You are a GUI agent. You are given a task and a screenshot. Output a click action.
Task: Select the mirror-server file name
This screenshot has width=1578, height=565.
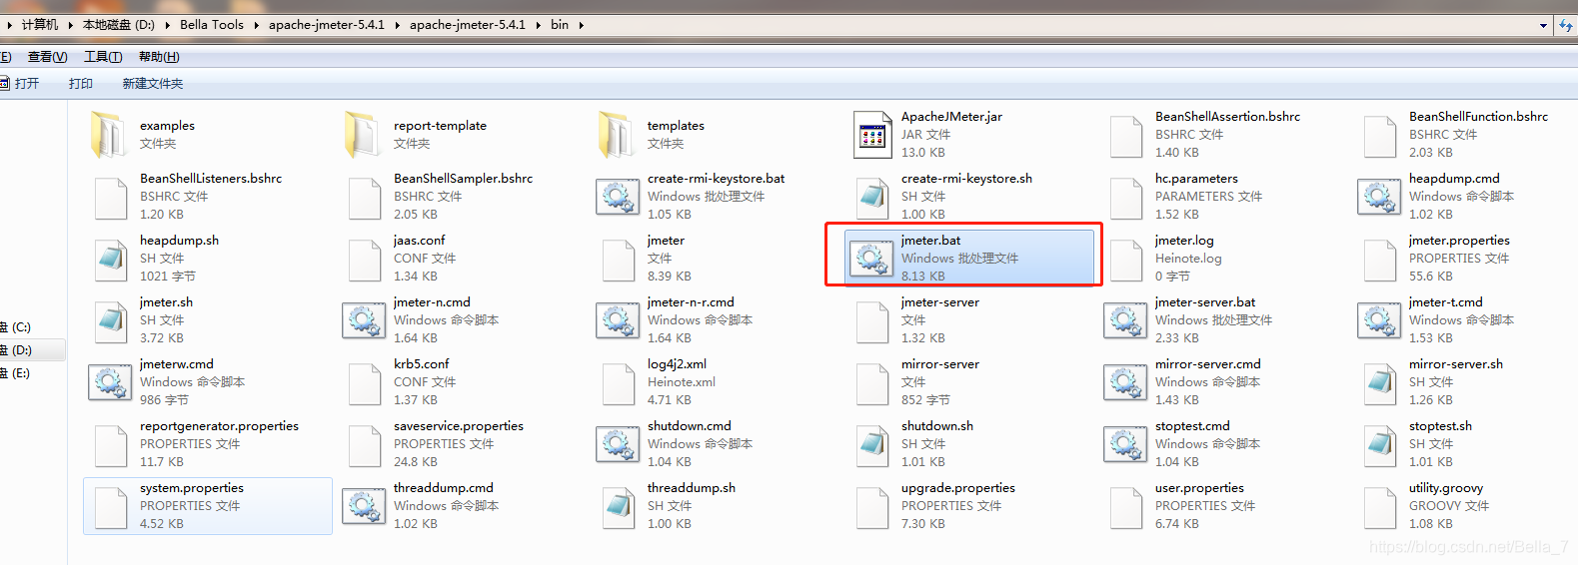939,364
